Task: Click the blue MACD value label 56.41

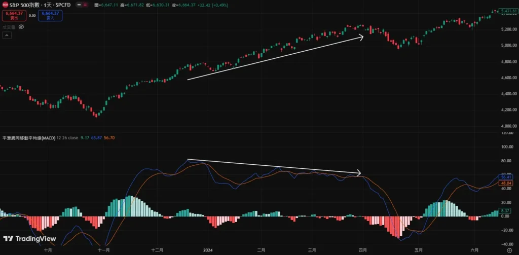Action: click(506, 177)
